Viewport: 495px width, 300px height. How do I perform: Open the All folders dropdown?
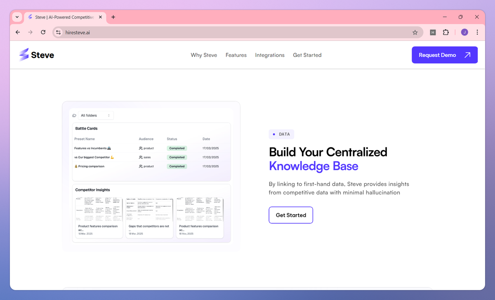click(x=96, y=116)
